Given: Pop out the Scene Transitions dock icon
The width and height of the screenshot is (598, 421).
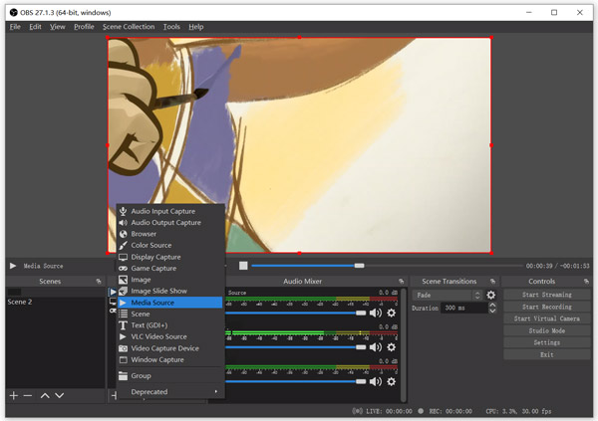Looking at the screenshot, I should (x=492, y=282).
